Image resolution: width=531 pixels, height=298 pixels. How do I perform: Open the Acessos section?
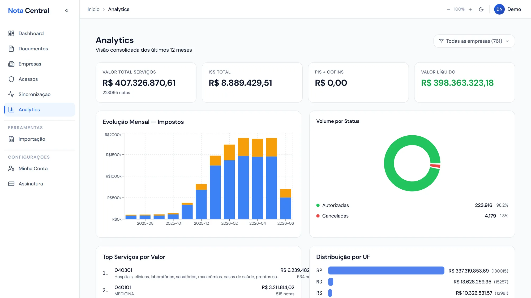(40, 79)
